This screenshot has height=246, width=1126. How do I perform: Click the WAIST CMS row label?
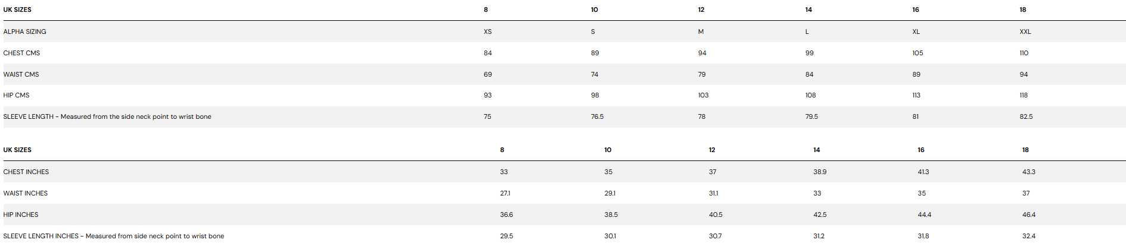click(x=21, y=74)
